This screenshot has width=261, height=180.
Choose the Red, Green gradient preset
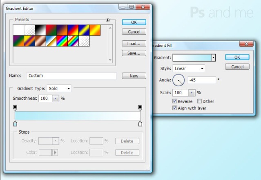(51, 30)
